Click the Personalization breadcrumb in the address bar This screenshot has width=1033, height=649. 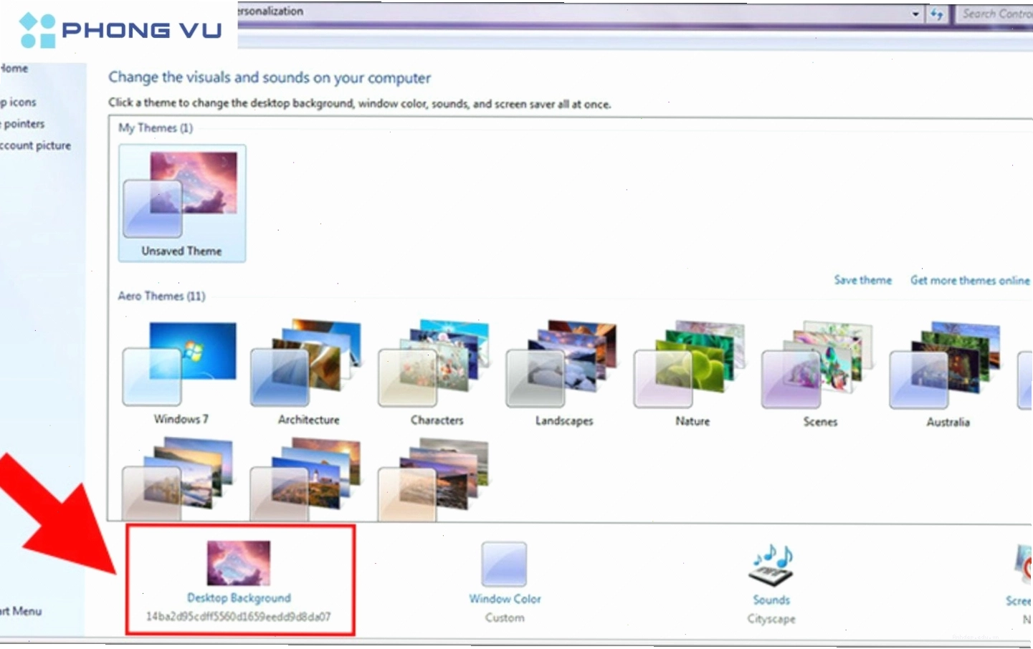point(271,11)
